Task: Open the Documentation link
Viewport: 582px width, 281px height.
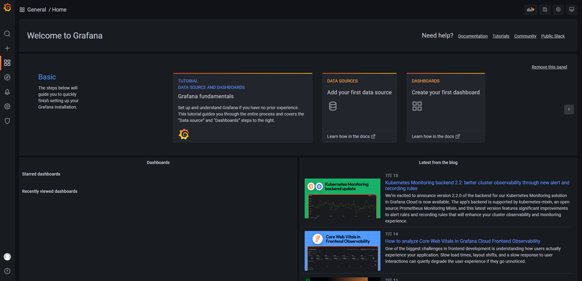Action: (473, 36)
